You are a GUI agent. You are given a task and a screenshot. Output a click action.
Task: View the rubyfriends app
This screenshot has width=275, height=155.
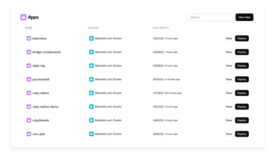(229, 121)
